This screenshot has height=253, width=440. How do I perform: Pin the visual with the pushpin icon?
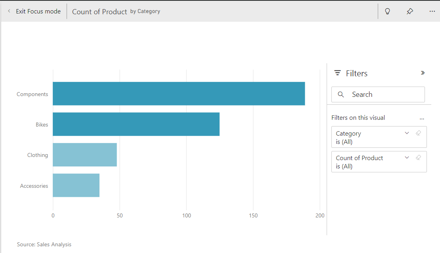(410, 11)
